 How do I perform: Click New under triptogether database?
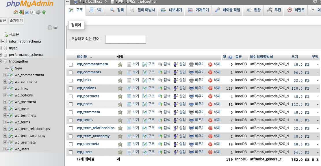click(x=18, y=68)
